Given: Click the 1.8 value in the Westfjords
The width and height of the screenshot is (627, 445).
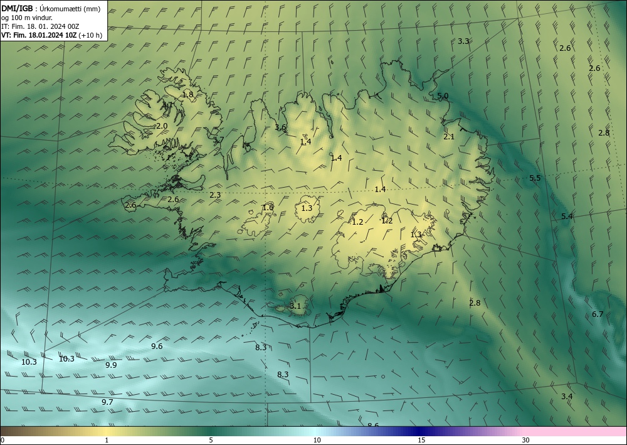Looking at the screenshot, I should [x=188, y=95].
